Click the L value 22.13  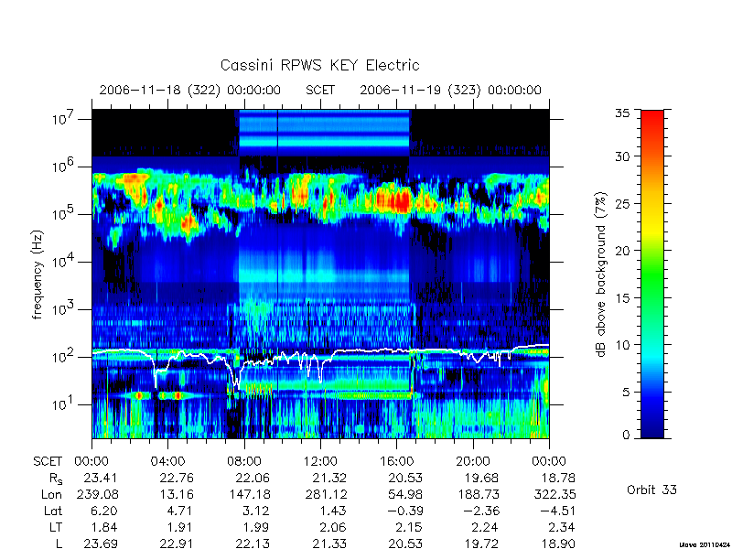tap(253, 544)
